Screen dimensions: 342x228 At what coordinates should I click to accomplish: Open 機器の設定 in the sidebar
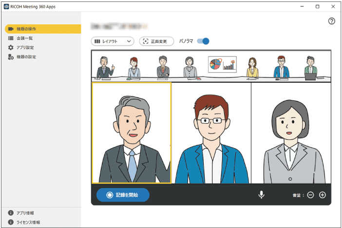(43, 57)
